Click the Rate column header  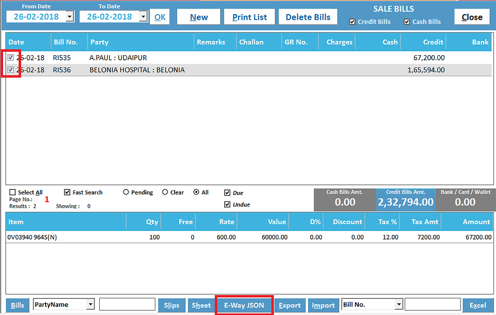click(217, 222)
